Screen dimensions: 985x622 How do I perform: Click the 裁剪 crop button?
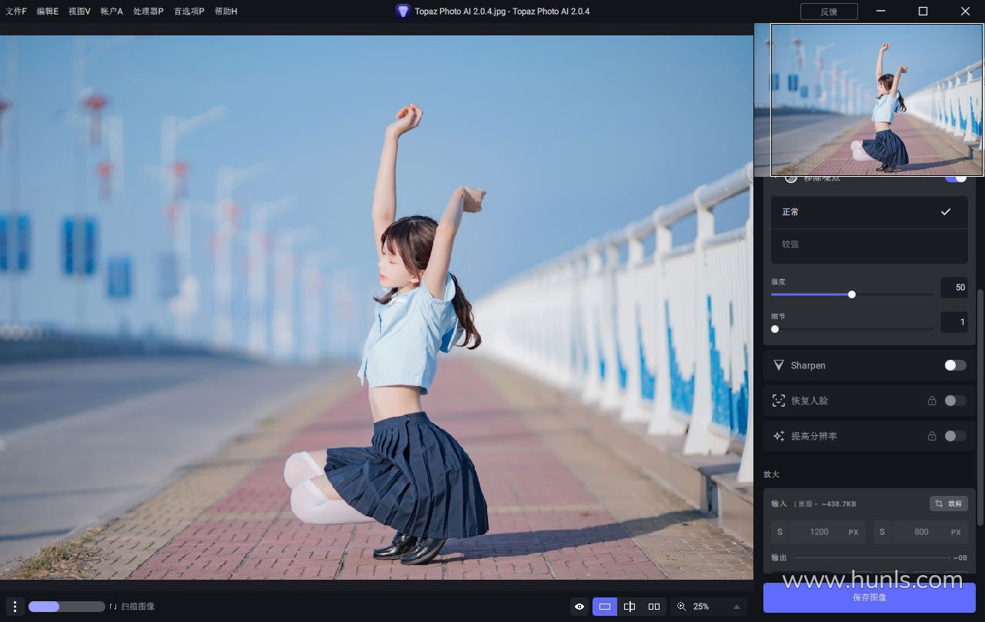click(948, 504)
